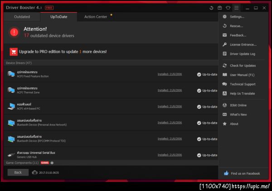Select Check for Updates menu item
The height and width of the screenshot is (191, 272).
(243, 66)
